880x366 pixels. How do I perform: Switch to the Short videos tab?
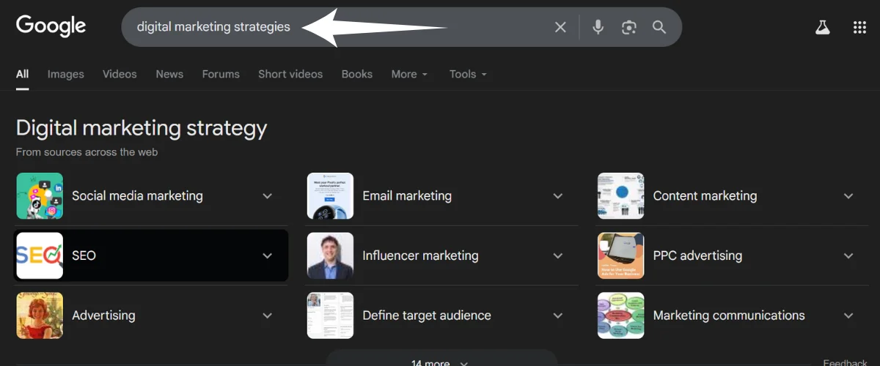click(x=290, y=74)
